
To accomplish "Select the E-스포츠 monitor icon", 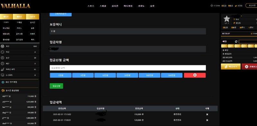I will (x=3, y=75).
